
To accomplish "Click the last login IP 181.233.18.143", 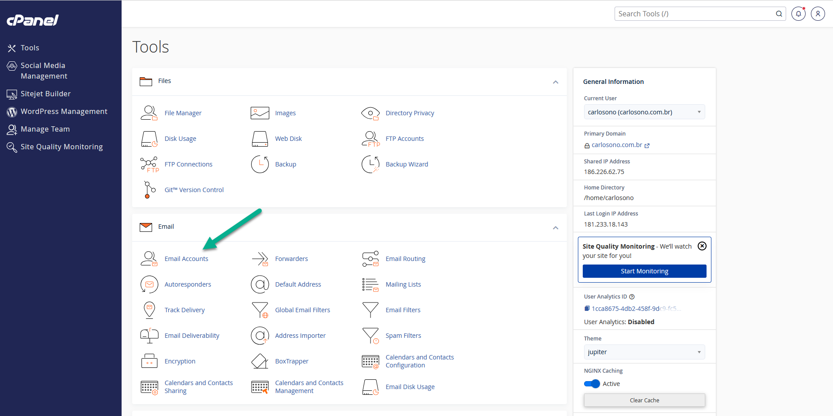I will 606,224.
